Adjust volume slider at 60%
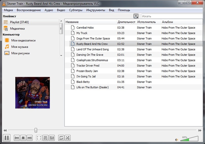 (189, 139)
